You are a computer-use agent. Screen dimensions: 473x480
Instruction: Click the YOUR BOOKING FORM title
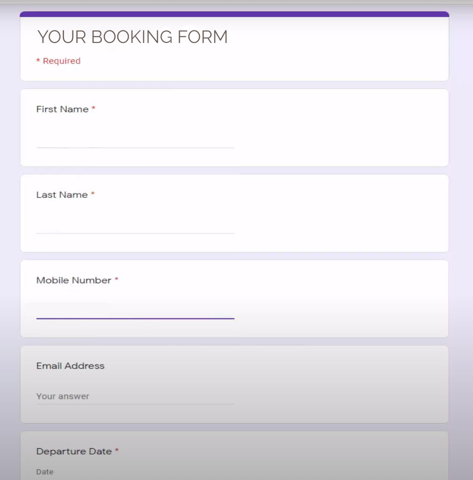(132, 37)
